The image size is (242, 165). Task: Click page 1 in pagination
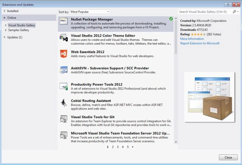[108, 147]
